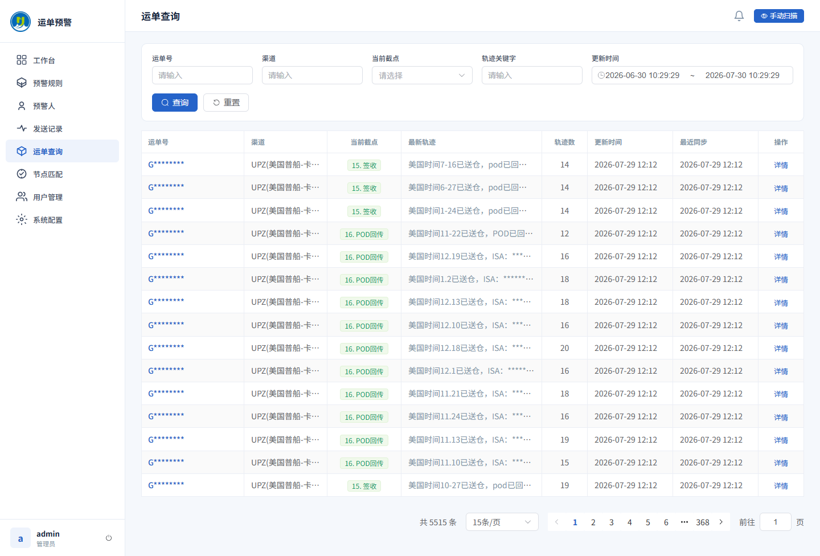Open 节点匹配 page
Screen dimensions: 820x556
pos(62,174)
